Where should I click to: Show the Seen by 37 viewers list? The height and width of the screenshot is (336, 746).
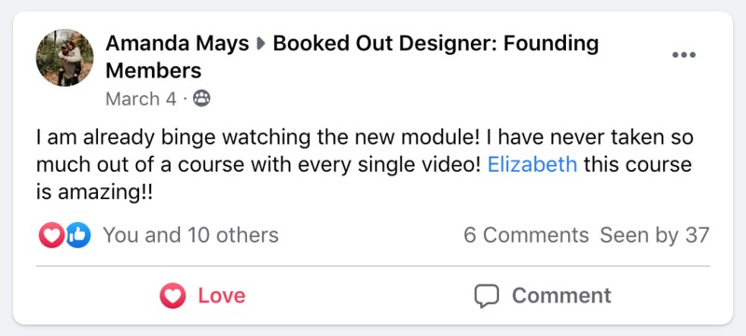tap(655, 235)
